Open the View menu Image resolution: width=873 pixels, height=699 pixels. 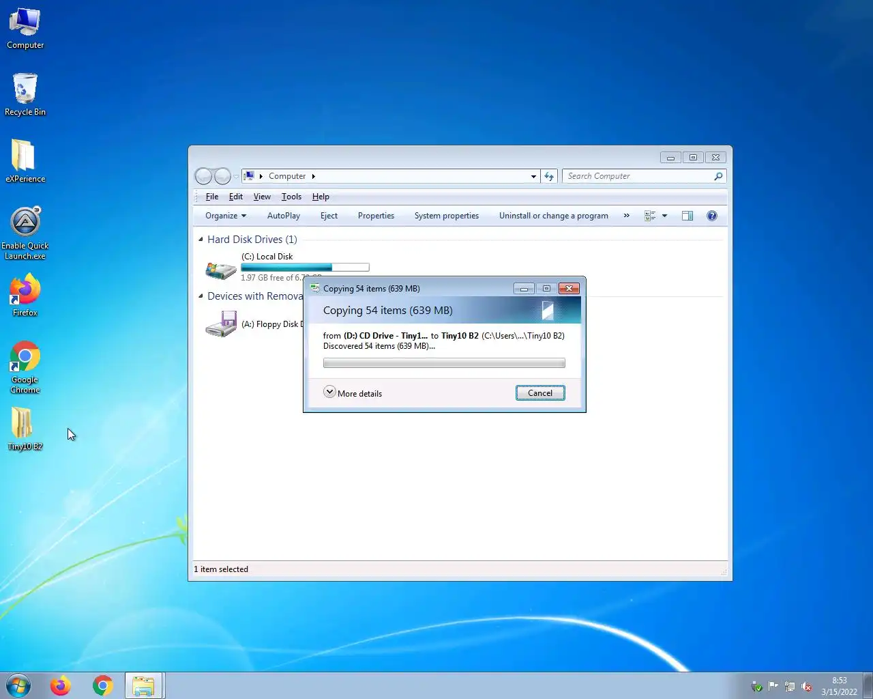[x=262, y=197]
